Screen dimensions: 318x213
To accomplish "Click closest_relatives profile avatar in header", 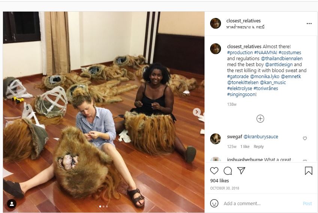I will (215, 23).
